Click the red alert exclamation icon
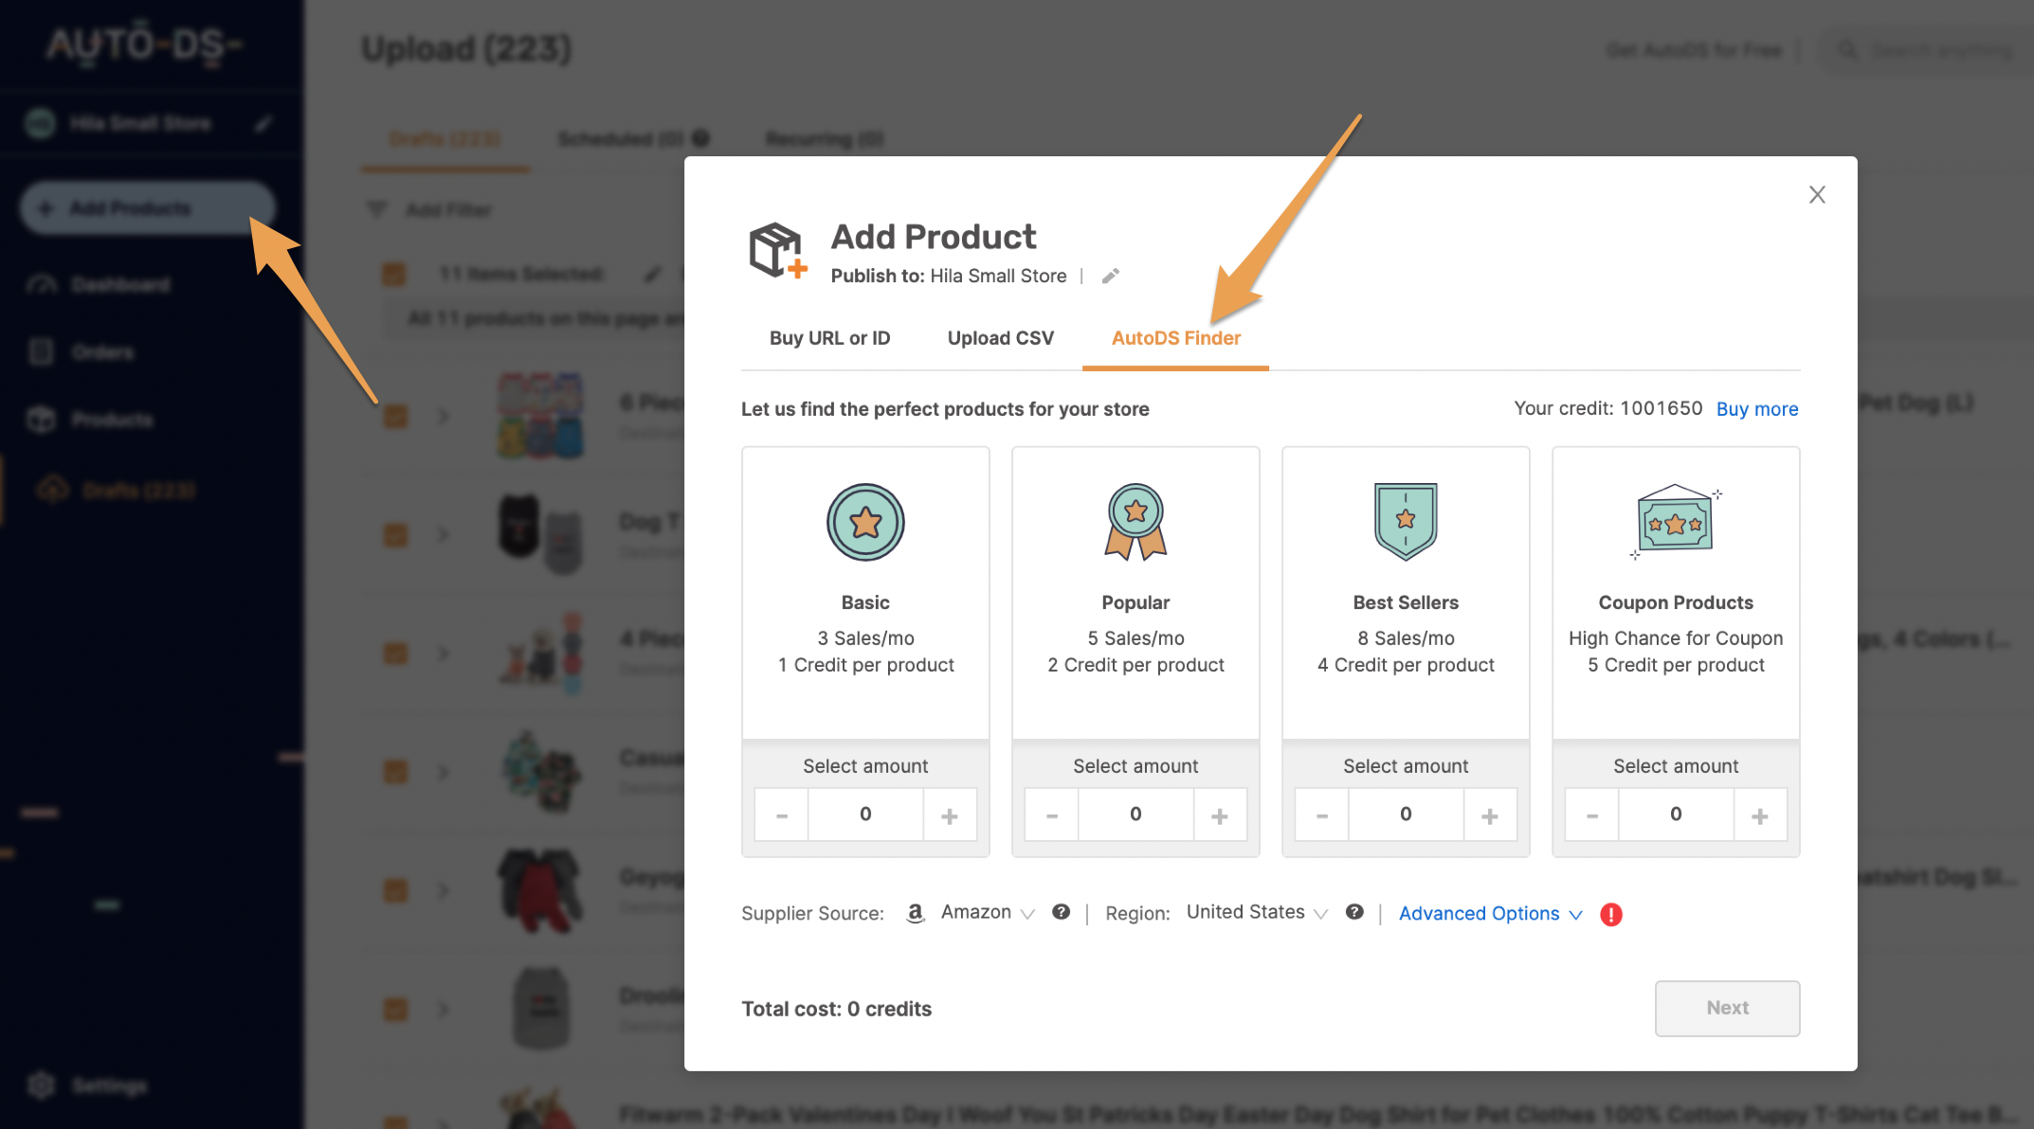This screenshot has height=1129, width=2034. 1611,914
